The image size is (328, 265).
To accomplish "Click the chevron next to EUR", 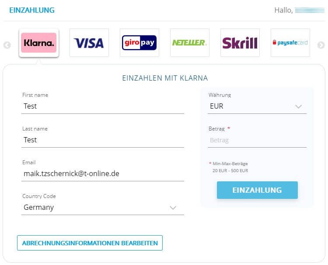I will pyautogui.click(x=298, y=106).
